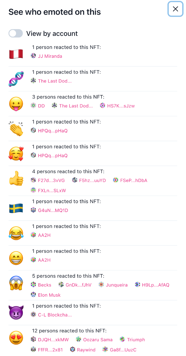Click the grinning face emoji reaction
186x356 pixels.
[16, 258]
